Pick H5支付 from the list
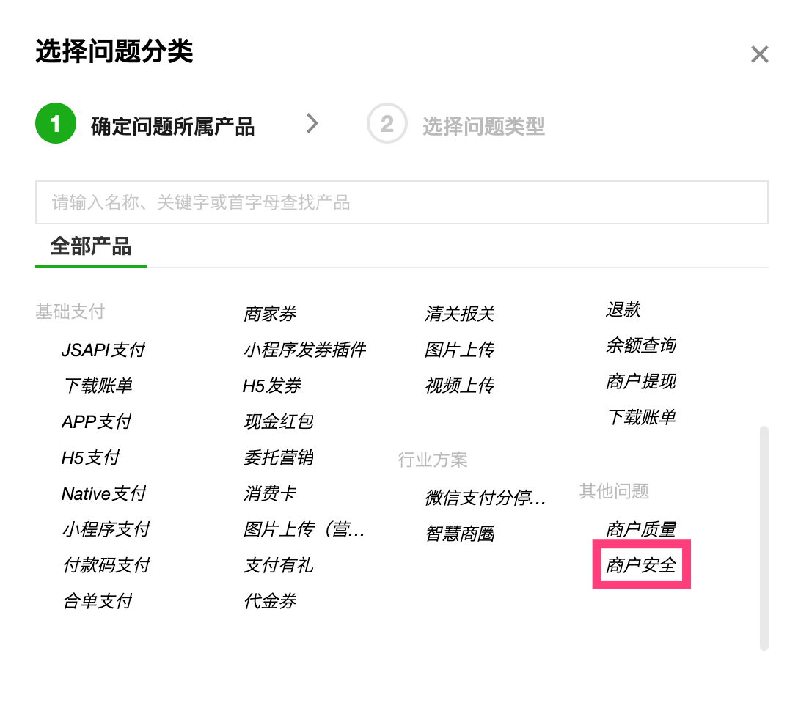The height and width of the screenshot is (711, 798). click(90, 457)
